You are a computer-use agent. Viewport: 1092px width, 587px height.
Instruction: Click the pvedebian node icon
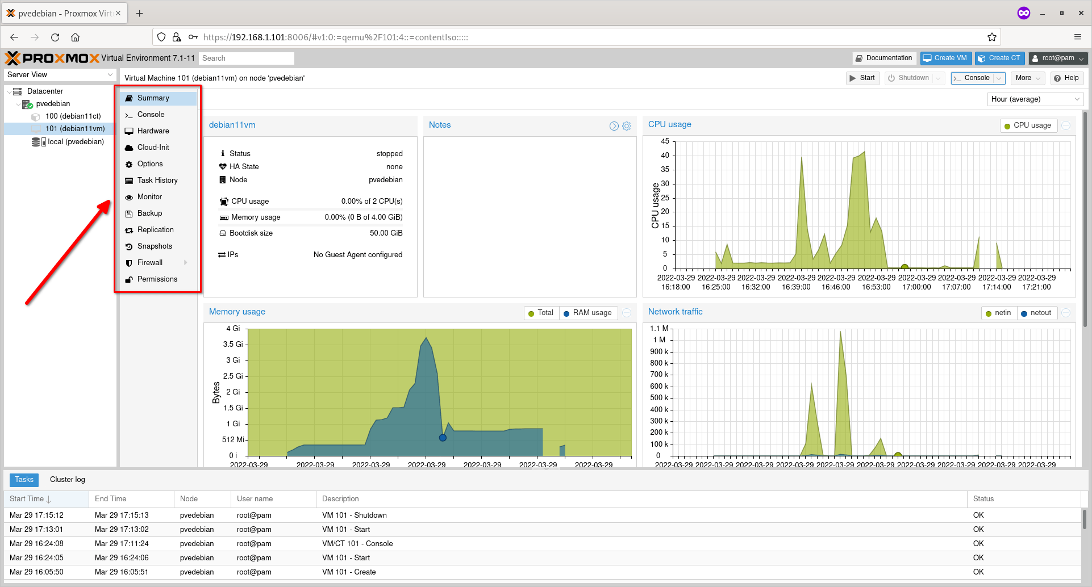(x=27, y=104)
